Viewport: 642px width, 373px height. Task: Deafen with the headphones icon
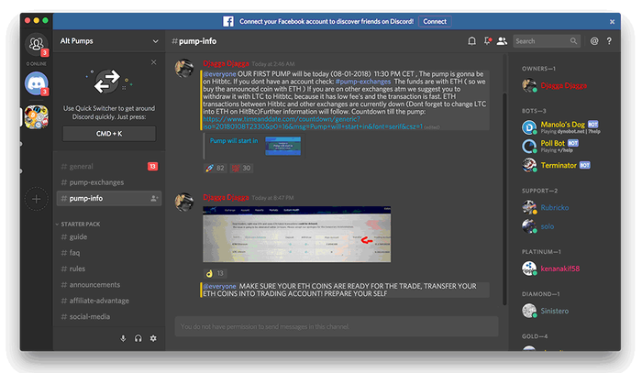pyautogui.click(x=138, y=338)
